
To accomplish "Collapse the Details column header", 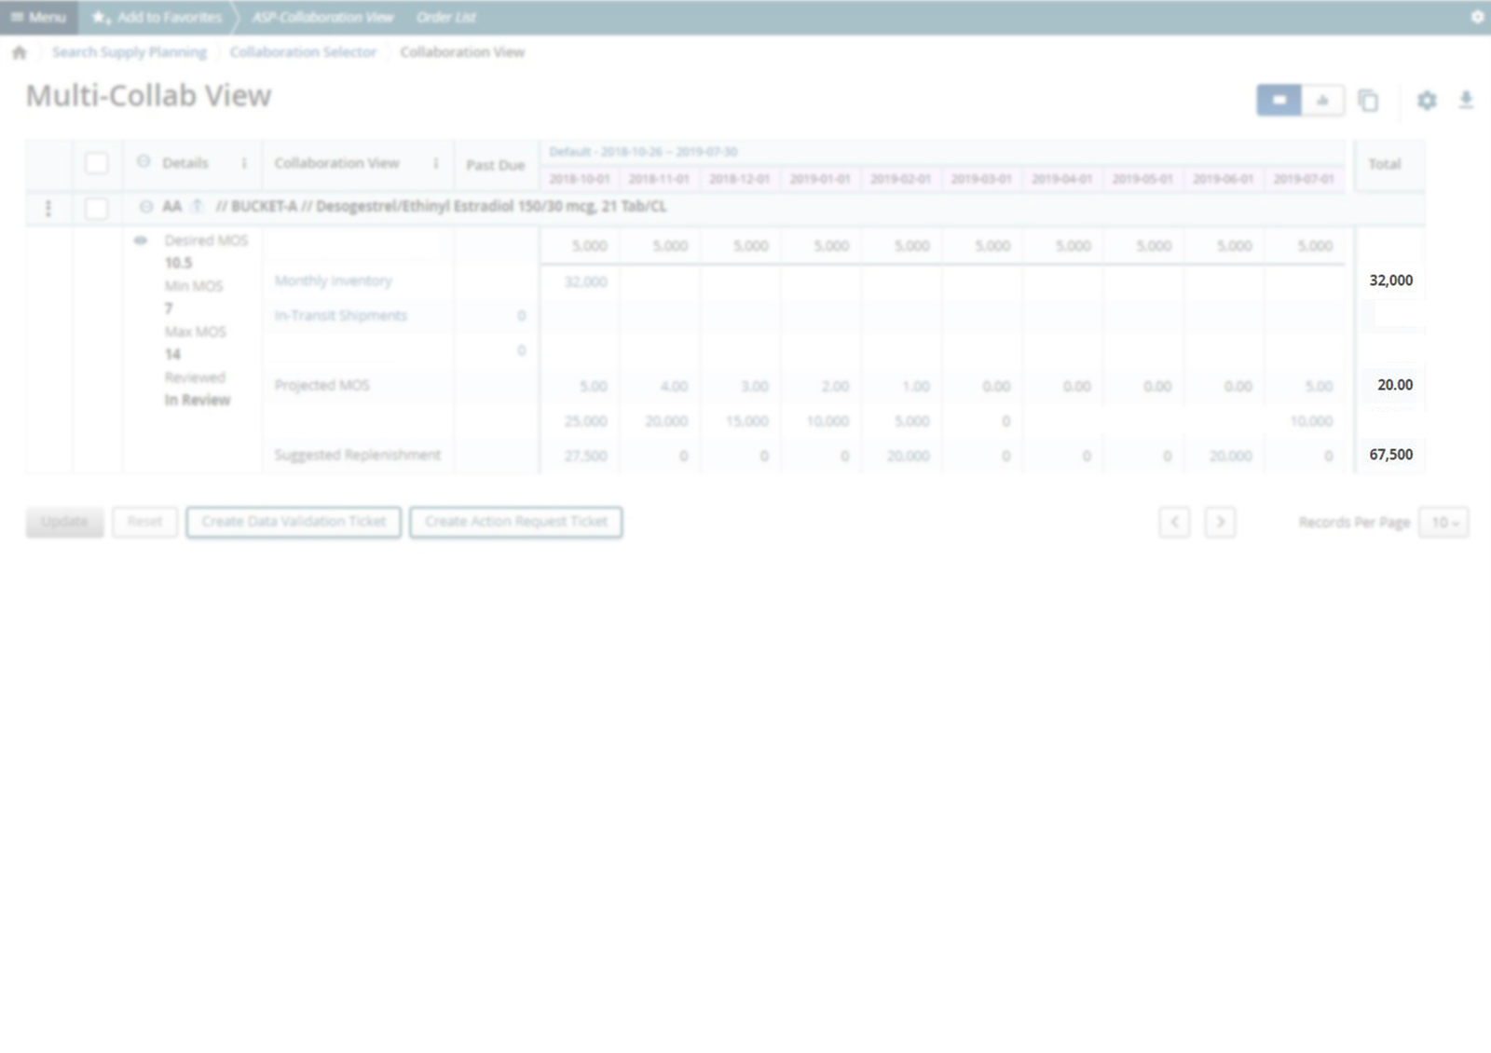I will point(144,162).
